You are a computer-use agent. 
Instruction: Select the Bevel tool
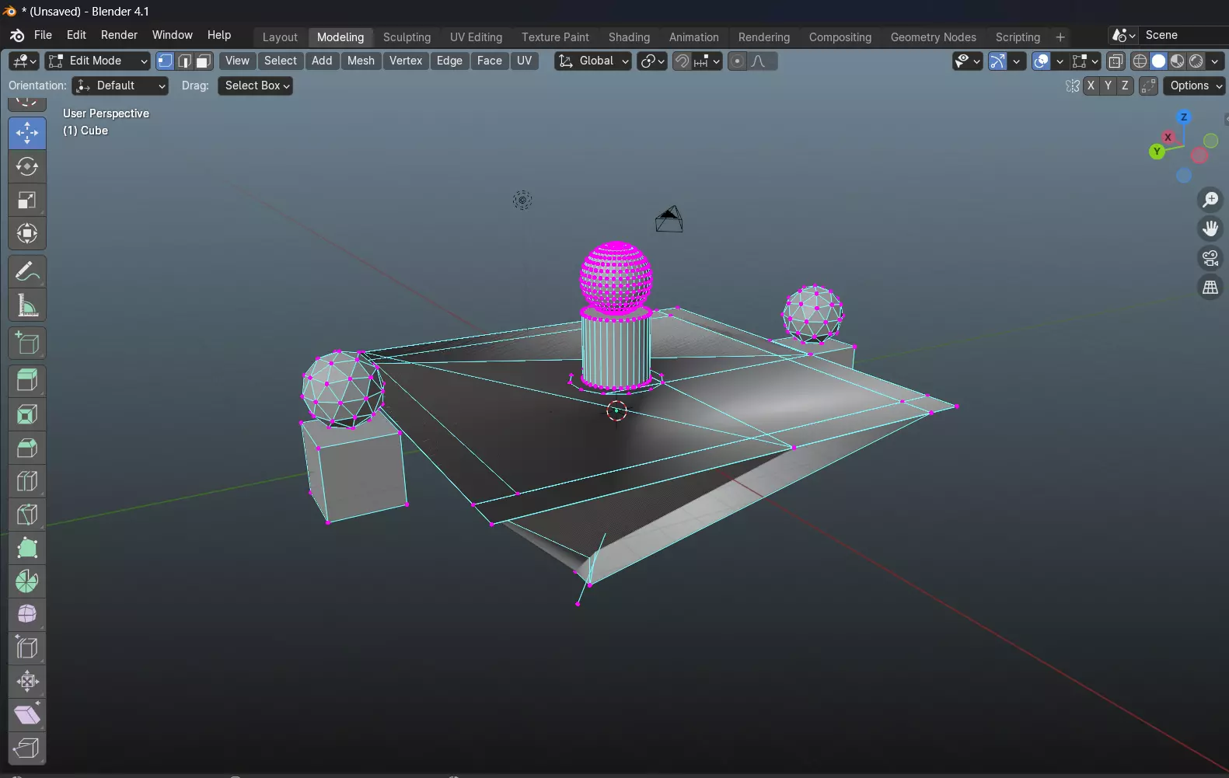point(27,448)
